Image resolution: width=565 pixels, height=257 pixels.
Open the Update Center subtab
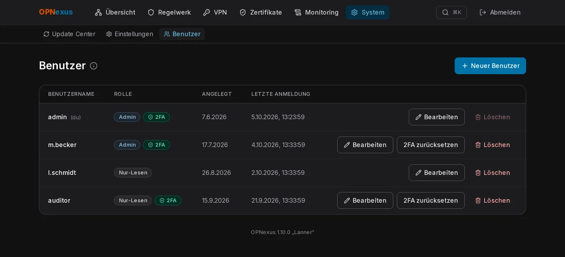coord(69,34)
